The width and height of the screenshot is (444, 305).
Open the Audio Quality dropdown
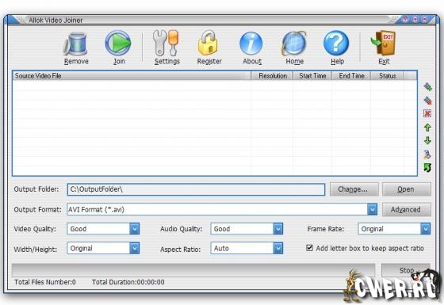278,229
